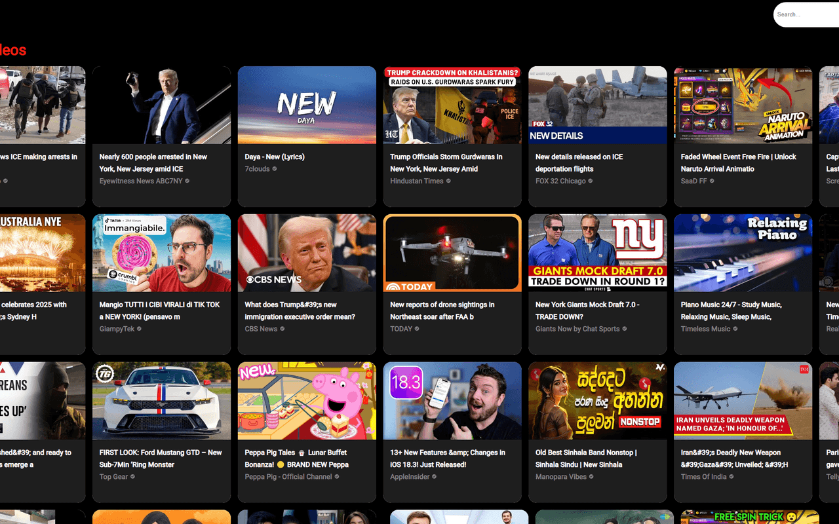Image resolution: width=839 pixels, height=524 pixels.
Task: Click the verified badge next to 7clouds
Action: [x=275, y=169]
